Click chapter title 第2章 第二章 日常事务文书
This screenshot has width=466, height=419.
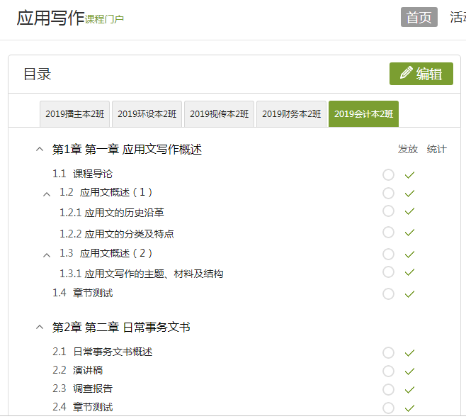point(121,328)
